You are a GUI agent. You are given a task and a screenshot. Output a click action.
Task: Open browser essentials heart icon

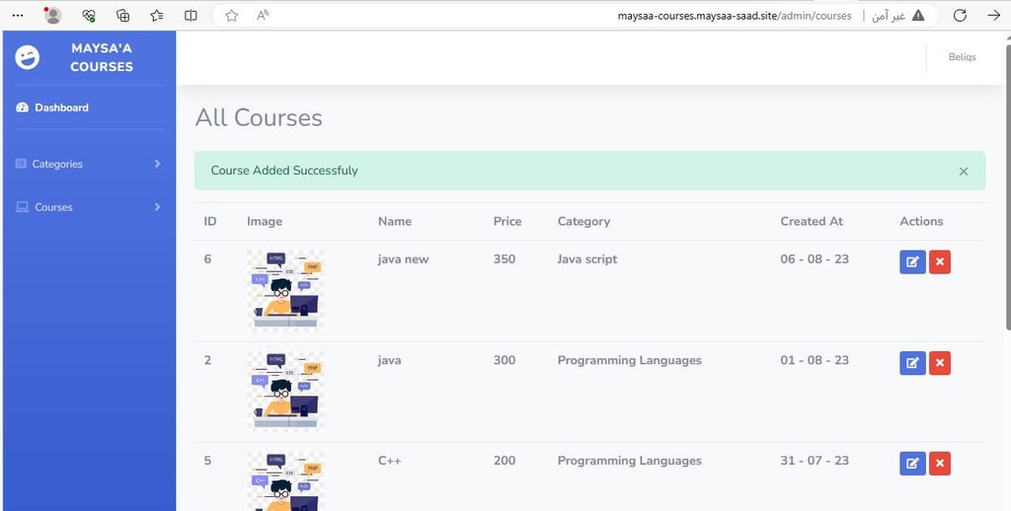(x=89, y=16)
